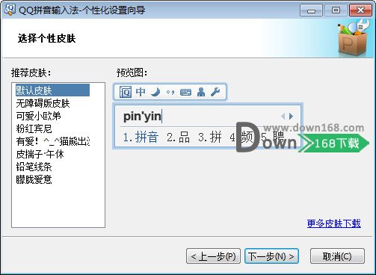
Task: Choose the 可爱小欧弟 skin
Action: pos(52,116)
